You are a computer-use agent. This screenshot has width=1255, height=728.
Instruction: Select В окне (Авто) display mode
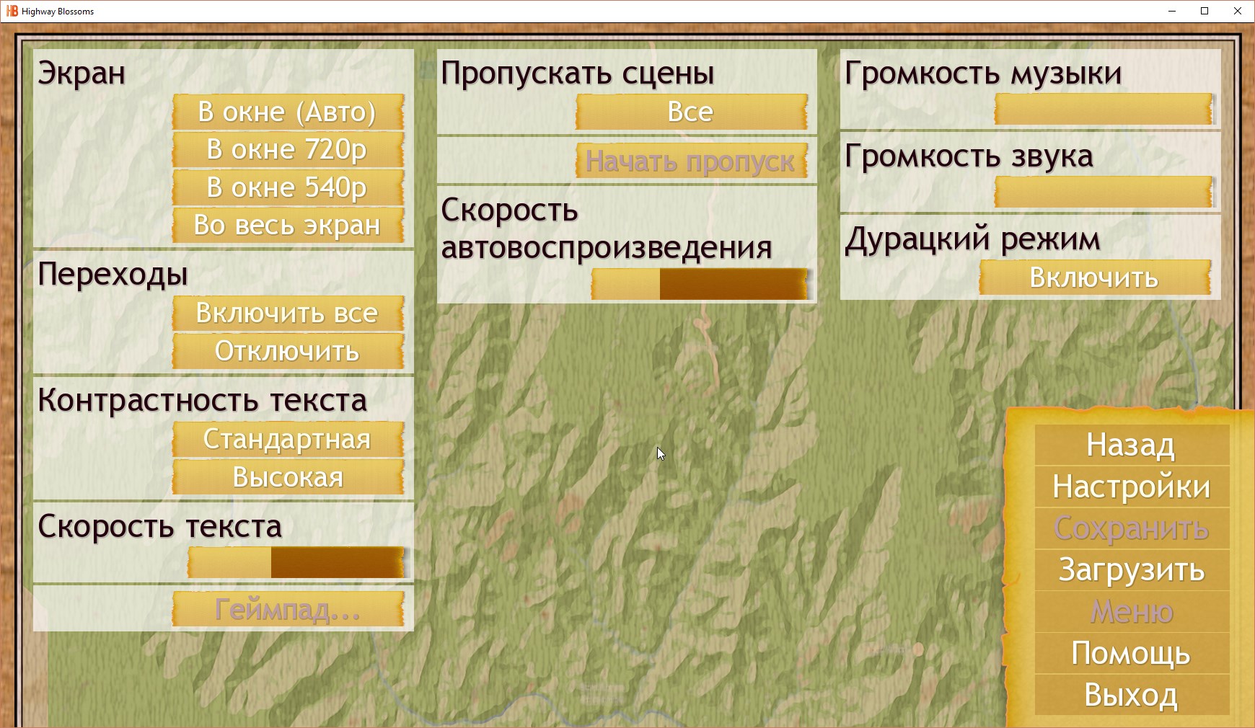click(288, 112)
